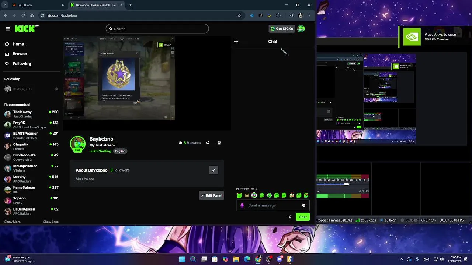Open the DeJenQueen recommended channel
Screen dimensions: 472x265
31,211
